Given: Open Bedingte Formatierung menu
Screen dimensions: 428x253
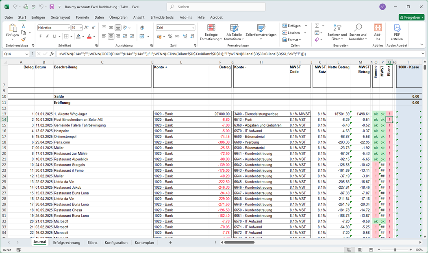Looking at the screenshot, I should point(211,33).
